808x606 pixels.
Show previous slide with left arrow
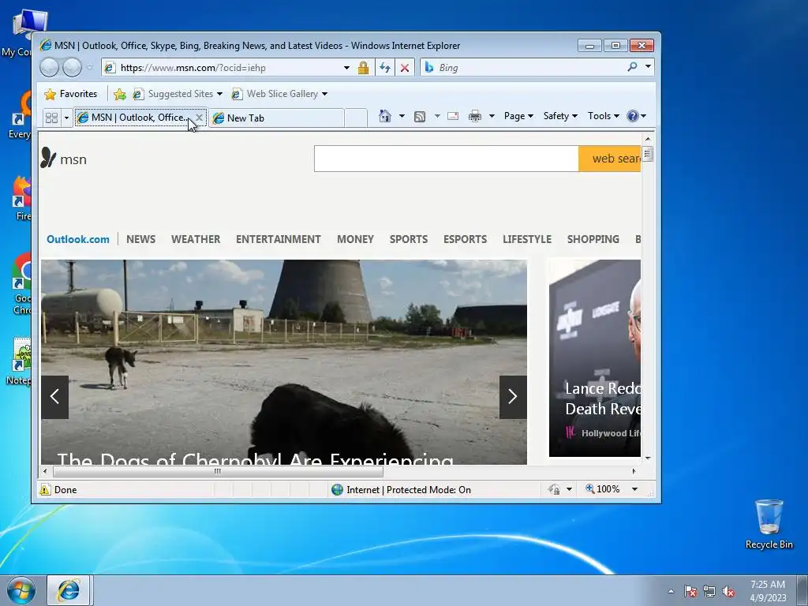[x=54, y=396]
